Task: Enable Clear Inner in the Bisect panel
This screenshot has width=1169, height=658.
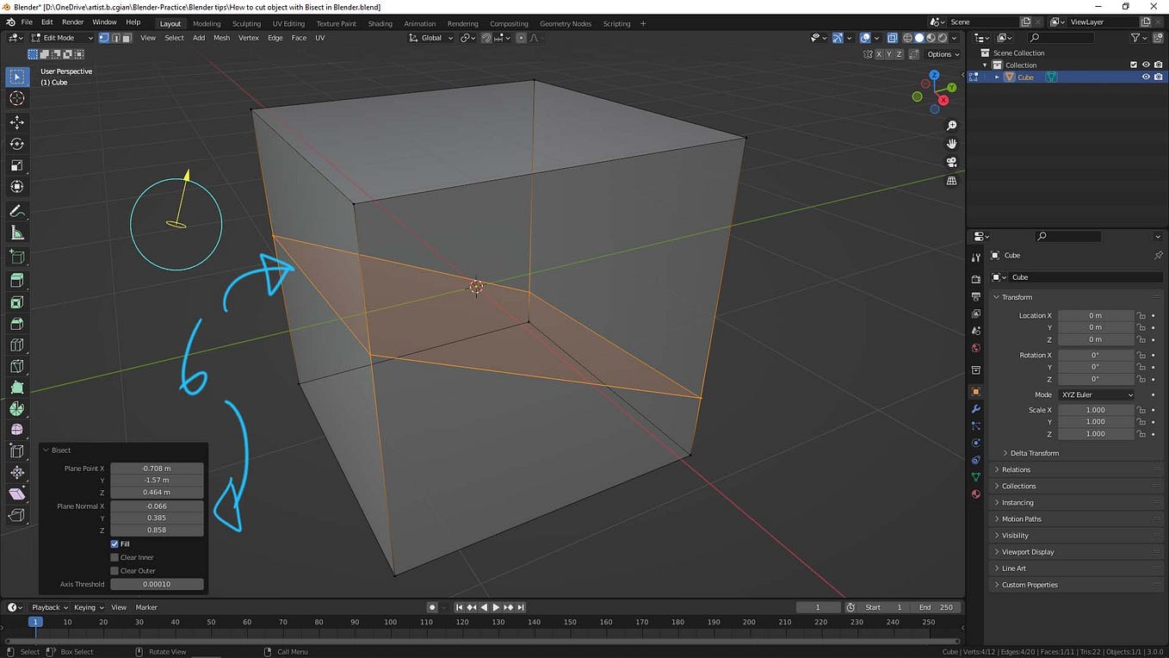Action: (x=114, y=557)
